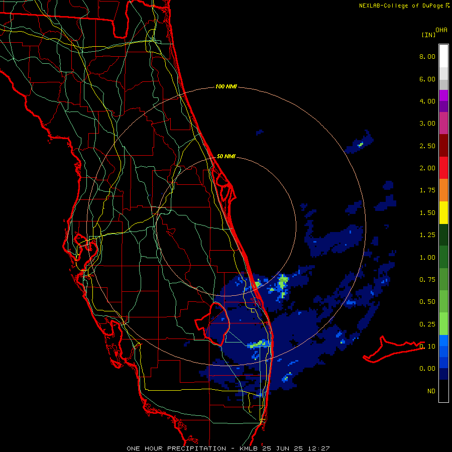Image resolution: width=452 pixels, height=452 pixels.
Task: Select the 0.75 legend value
Action: click(x=427, y=280)
